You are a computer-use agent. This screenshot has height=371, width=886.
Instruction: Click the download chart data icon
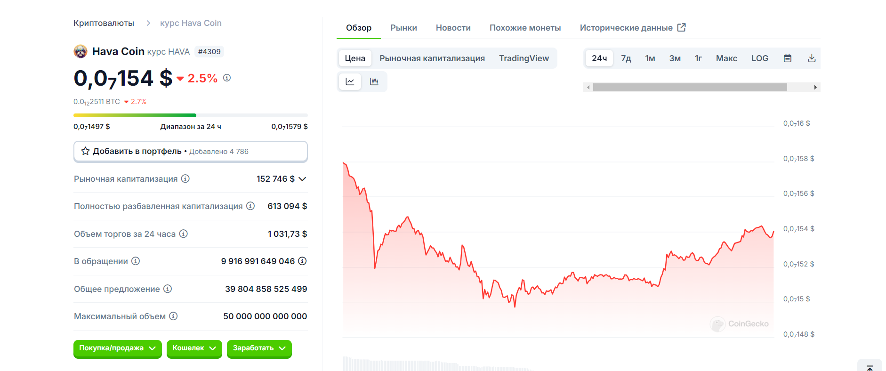(812, 58)
